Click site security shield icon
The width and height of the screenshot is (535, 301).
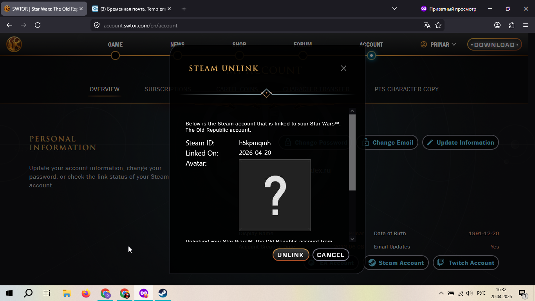[x=97, y=25]
